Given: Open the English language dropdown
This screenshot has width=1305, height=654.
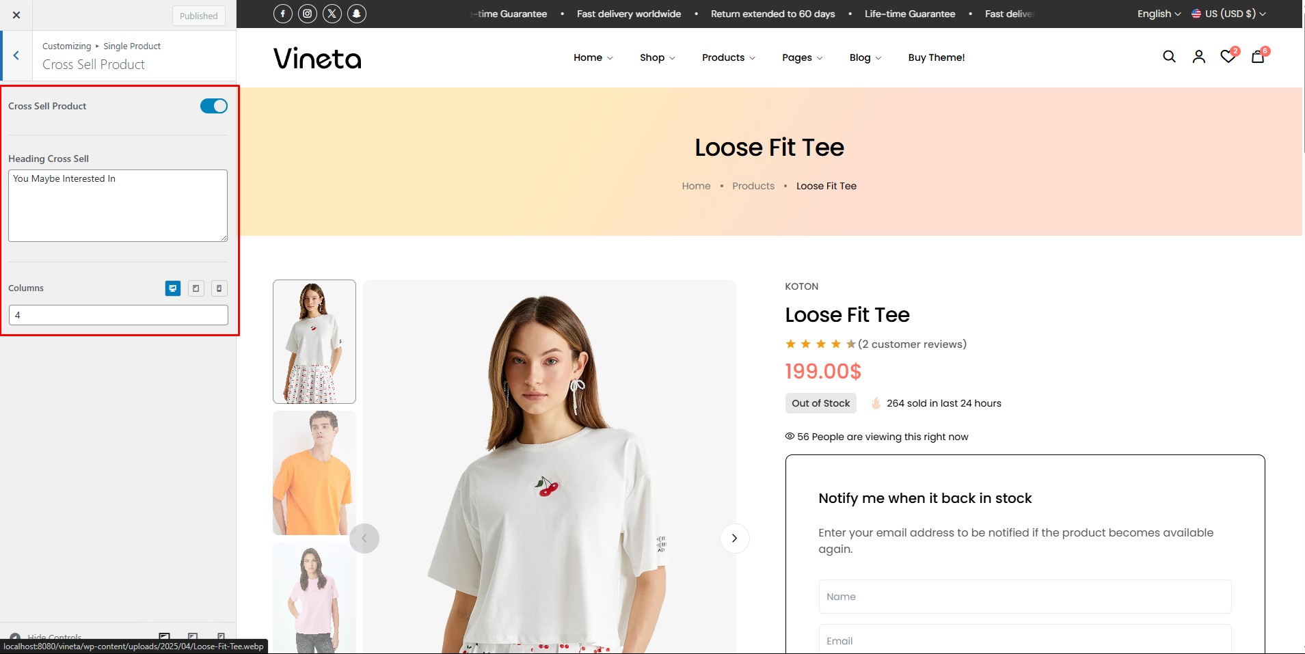Looking at the screenshot, I should (1159, 14).
